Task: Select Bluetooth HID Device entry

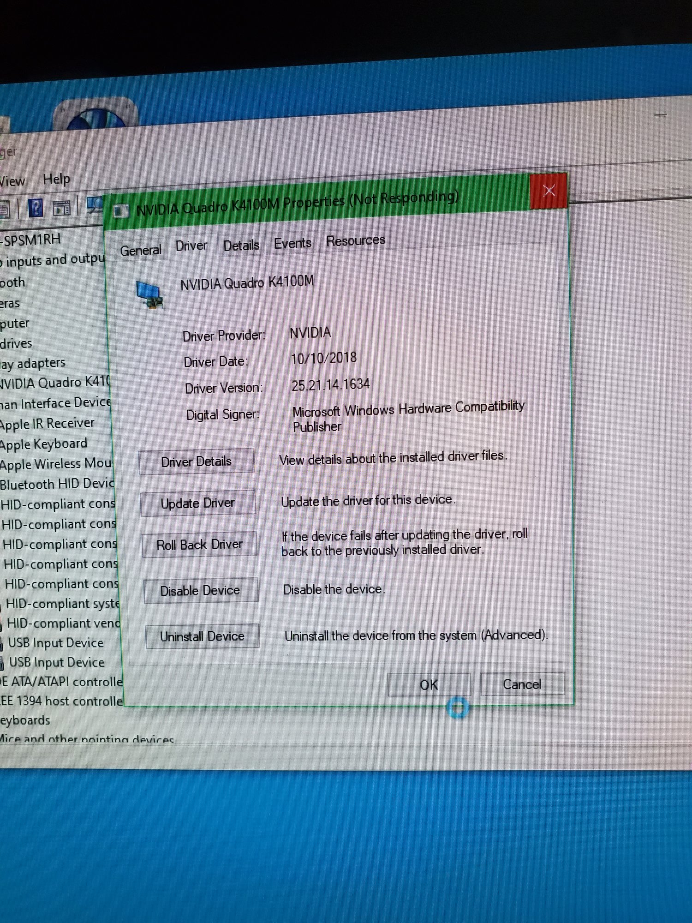Action: click(57, 484)
